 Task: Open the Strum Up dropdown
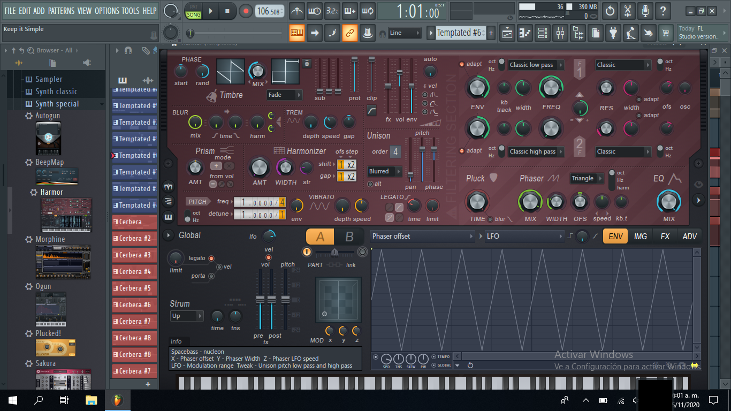[x=187, y=316]
